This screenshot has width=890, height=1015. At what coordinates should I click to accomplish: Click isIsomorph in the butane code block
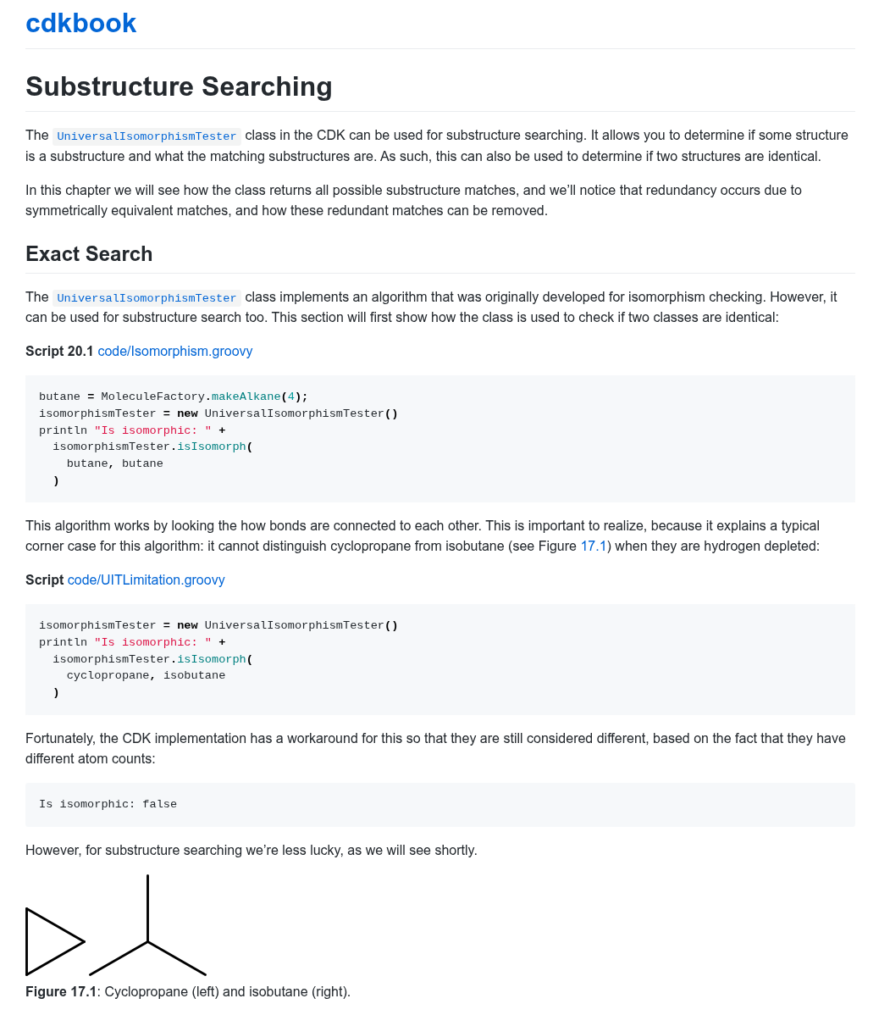pos(211,446)
